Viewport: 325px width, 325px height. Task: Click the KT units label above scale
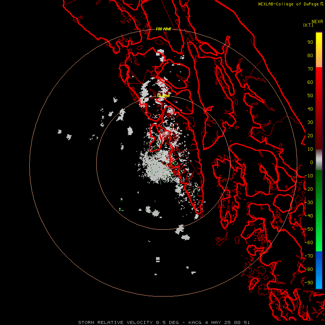308,25
